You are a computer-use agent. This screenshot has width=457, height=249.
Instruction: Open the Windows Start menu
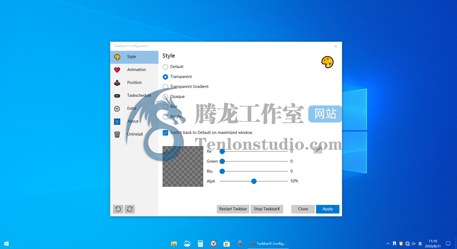tap(6, 244)
